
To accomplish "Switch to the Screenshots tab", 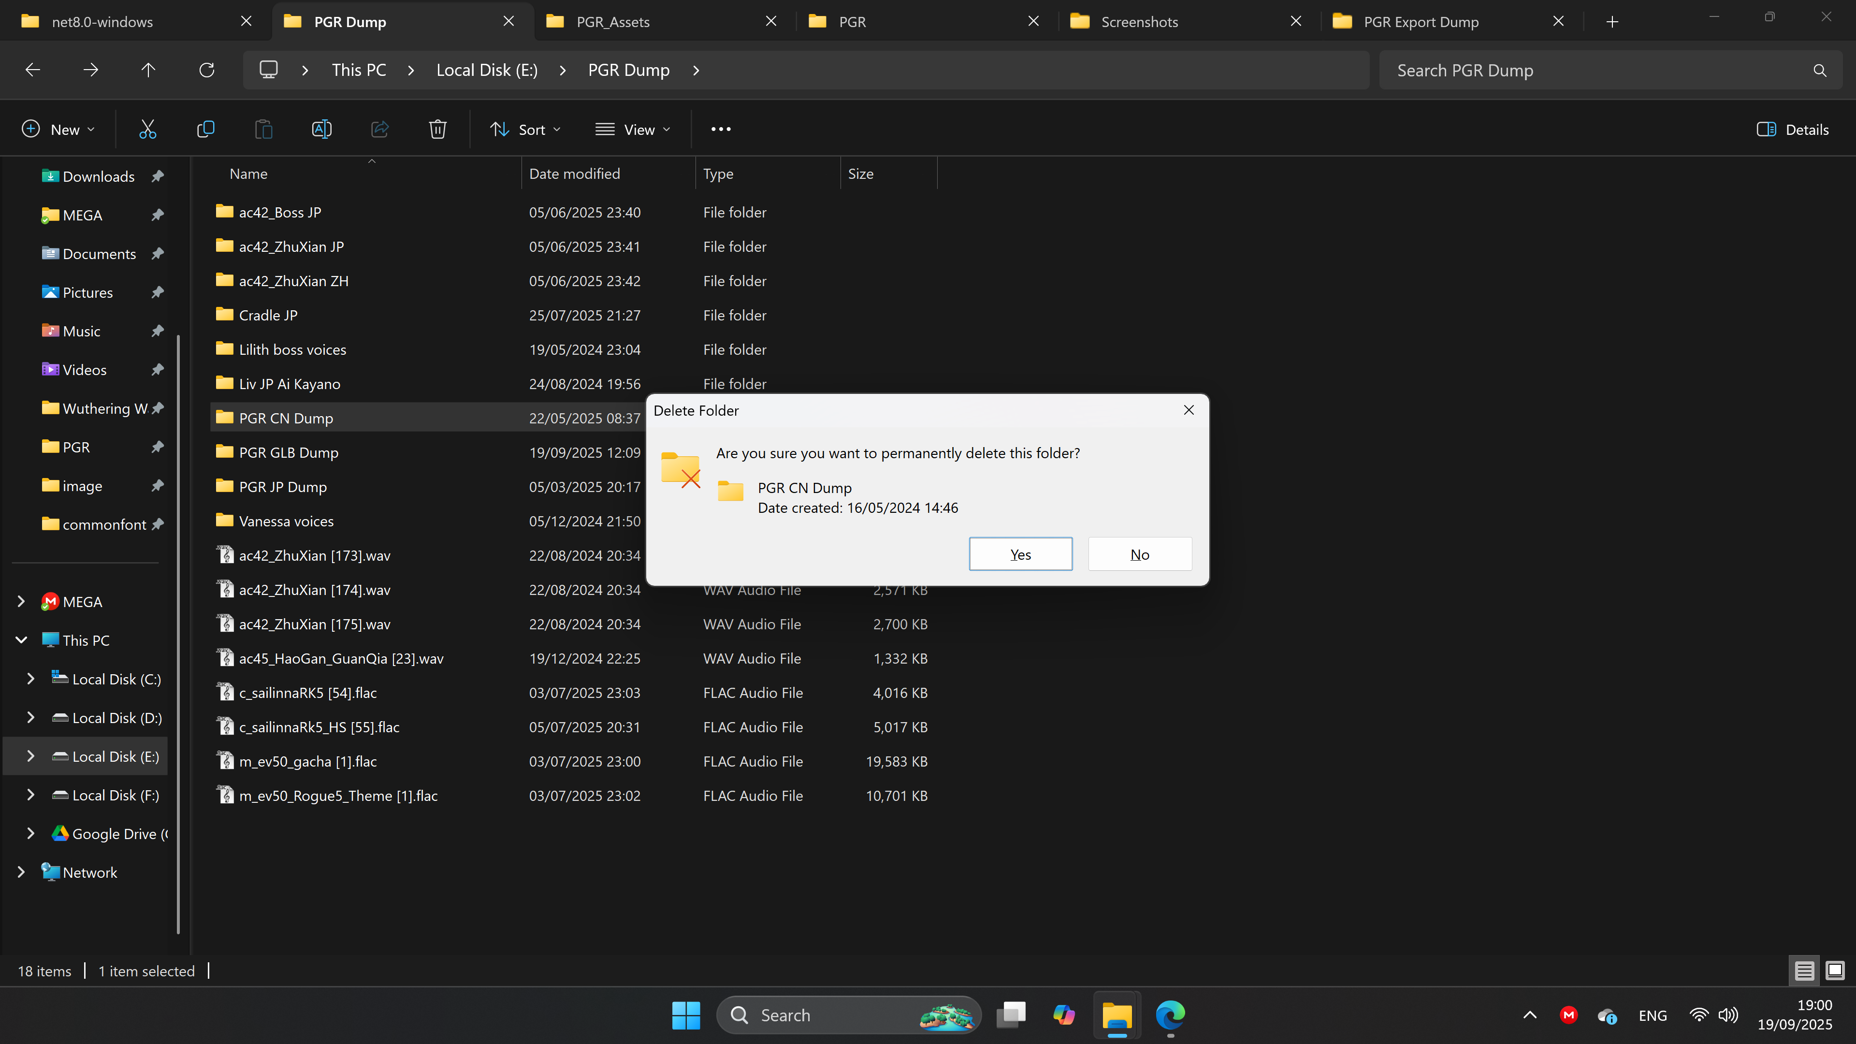I will 1139,22.
